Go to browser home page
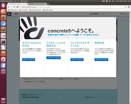Viewport: 131px width, 104px height. click(x=18, y=7)
